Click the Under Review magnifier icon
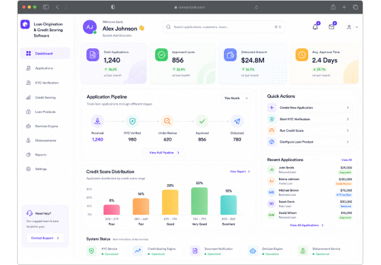Image resolution: width=381 pixels, height=265 pixels. pos(167,121)
